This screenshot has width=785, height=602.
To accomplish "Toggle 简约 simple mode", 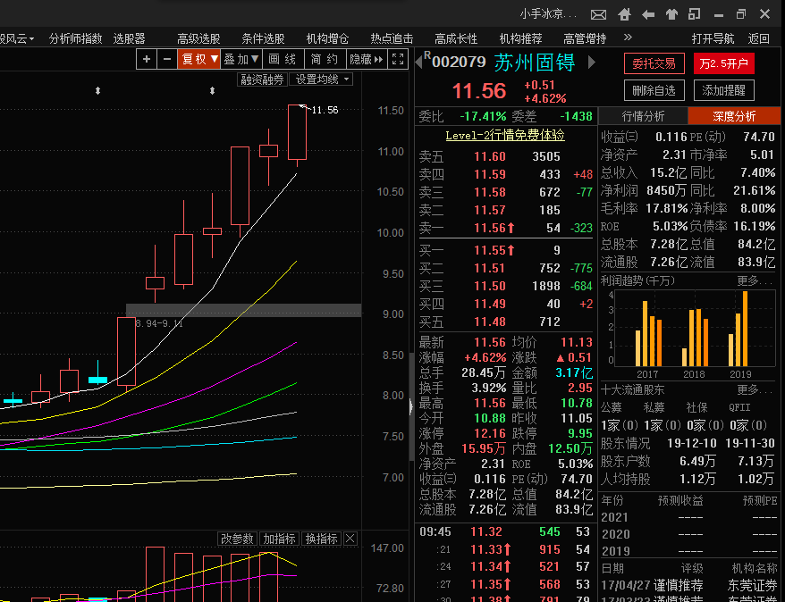I will click(x=325, y=59).
